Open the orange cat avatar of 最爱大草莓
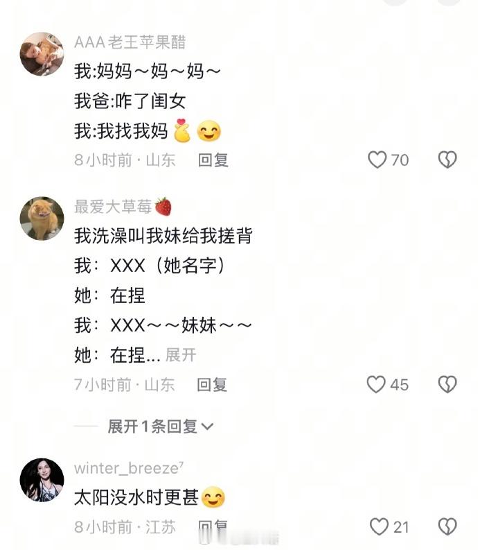The width and height of the screenshot is (478, 550). (42, 218)
